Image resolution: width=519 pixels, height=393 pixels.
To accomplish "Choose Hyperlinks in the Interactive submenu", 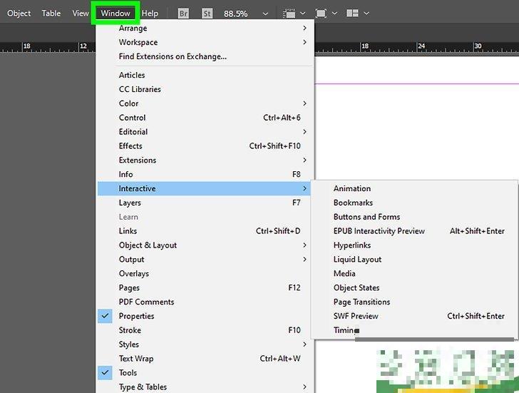I will point(352,245).
